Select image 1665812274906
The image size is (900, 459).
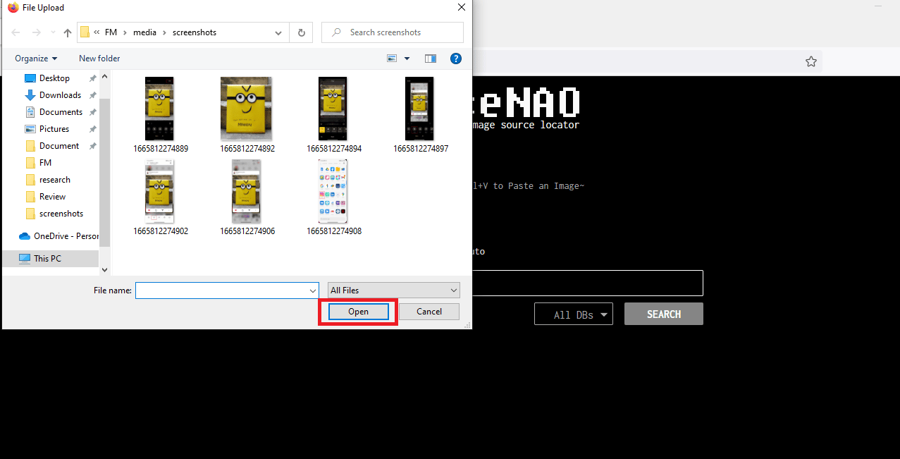pos(247,197)
